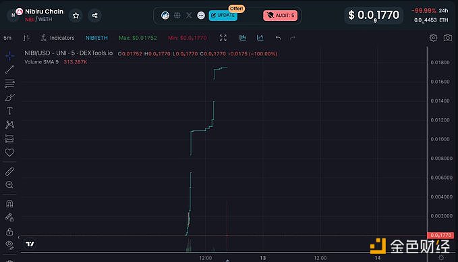The width and height of the screenshot is (458, 262).
Task: Toggle magnet snapping mode
Action: pyautogui.click(x=9, y=203)
